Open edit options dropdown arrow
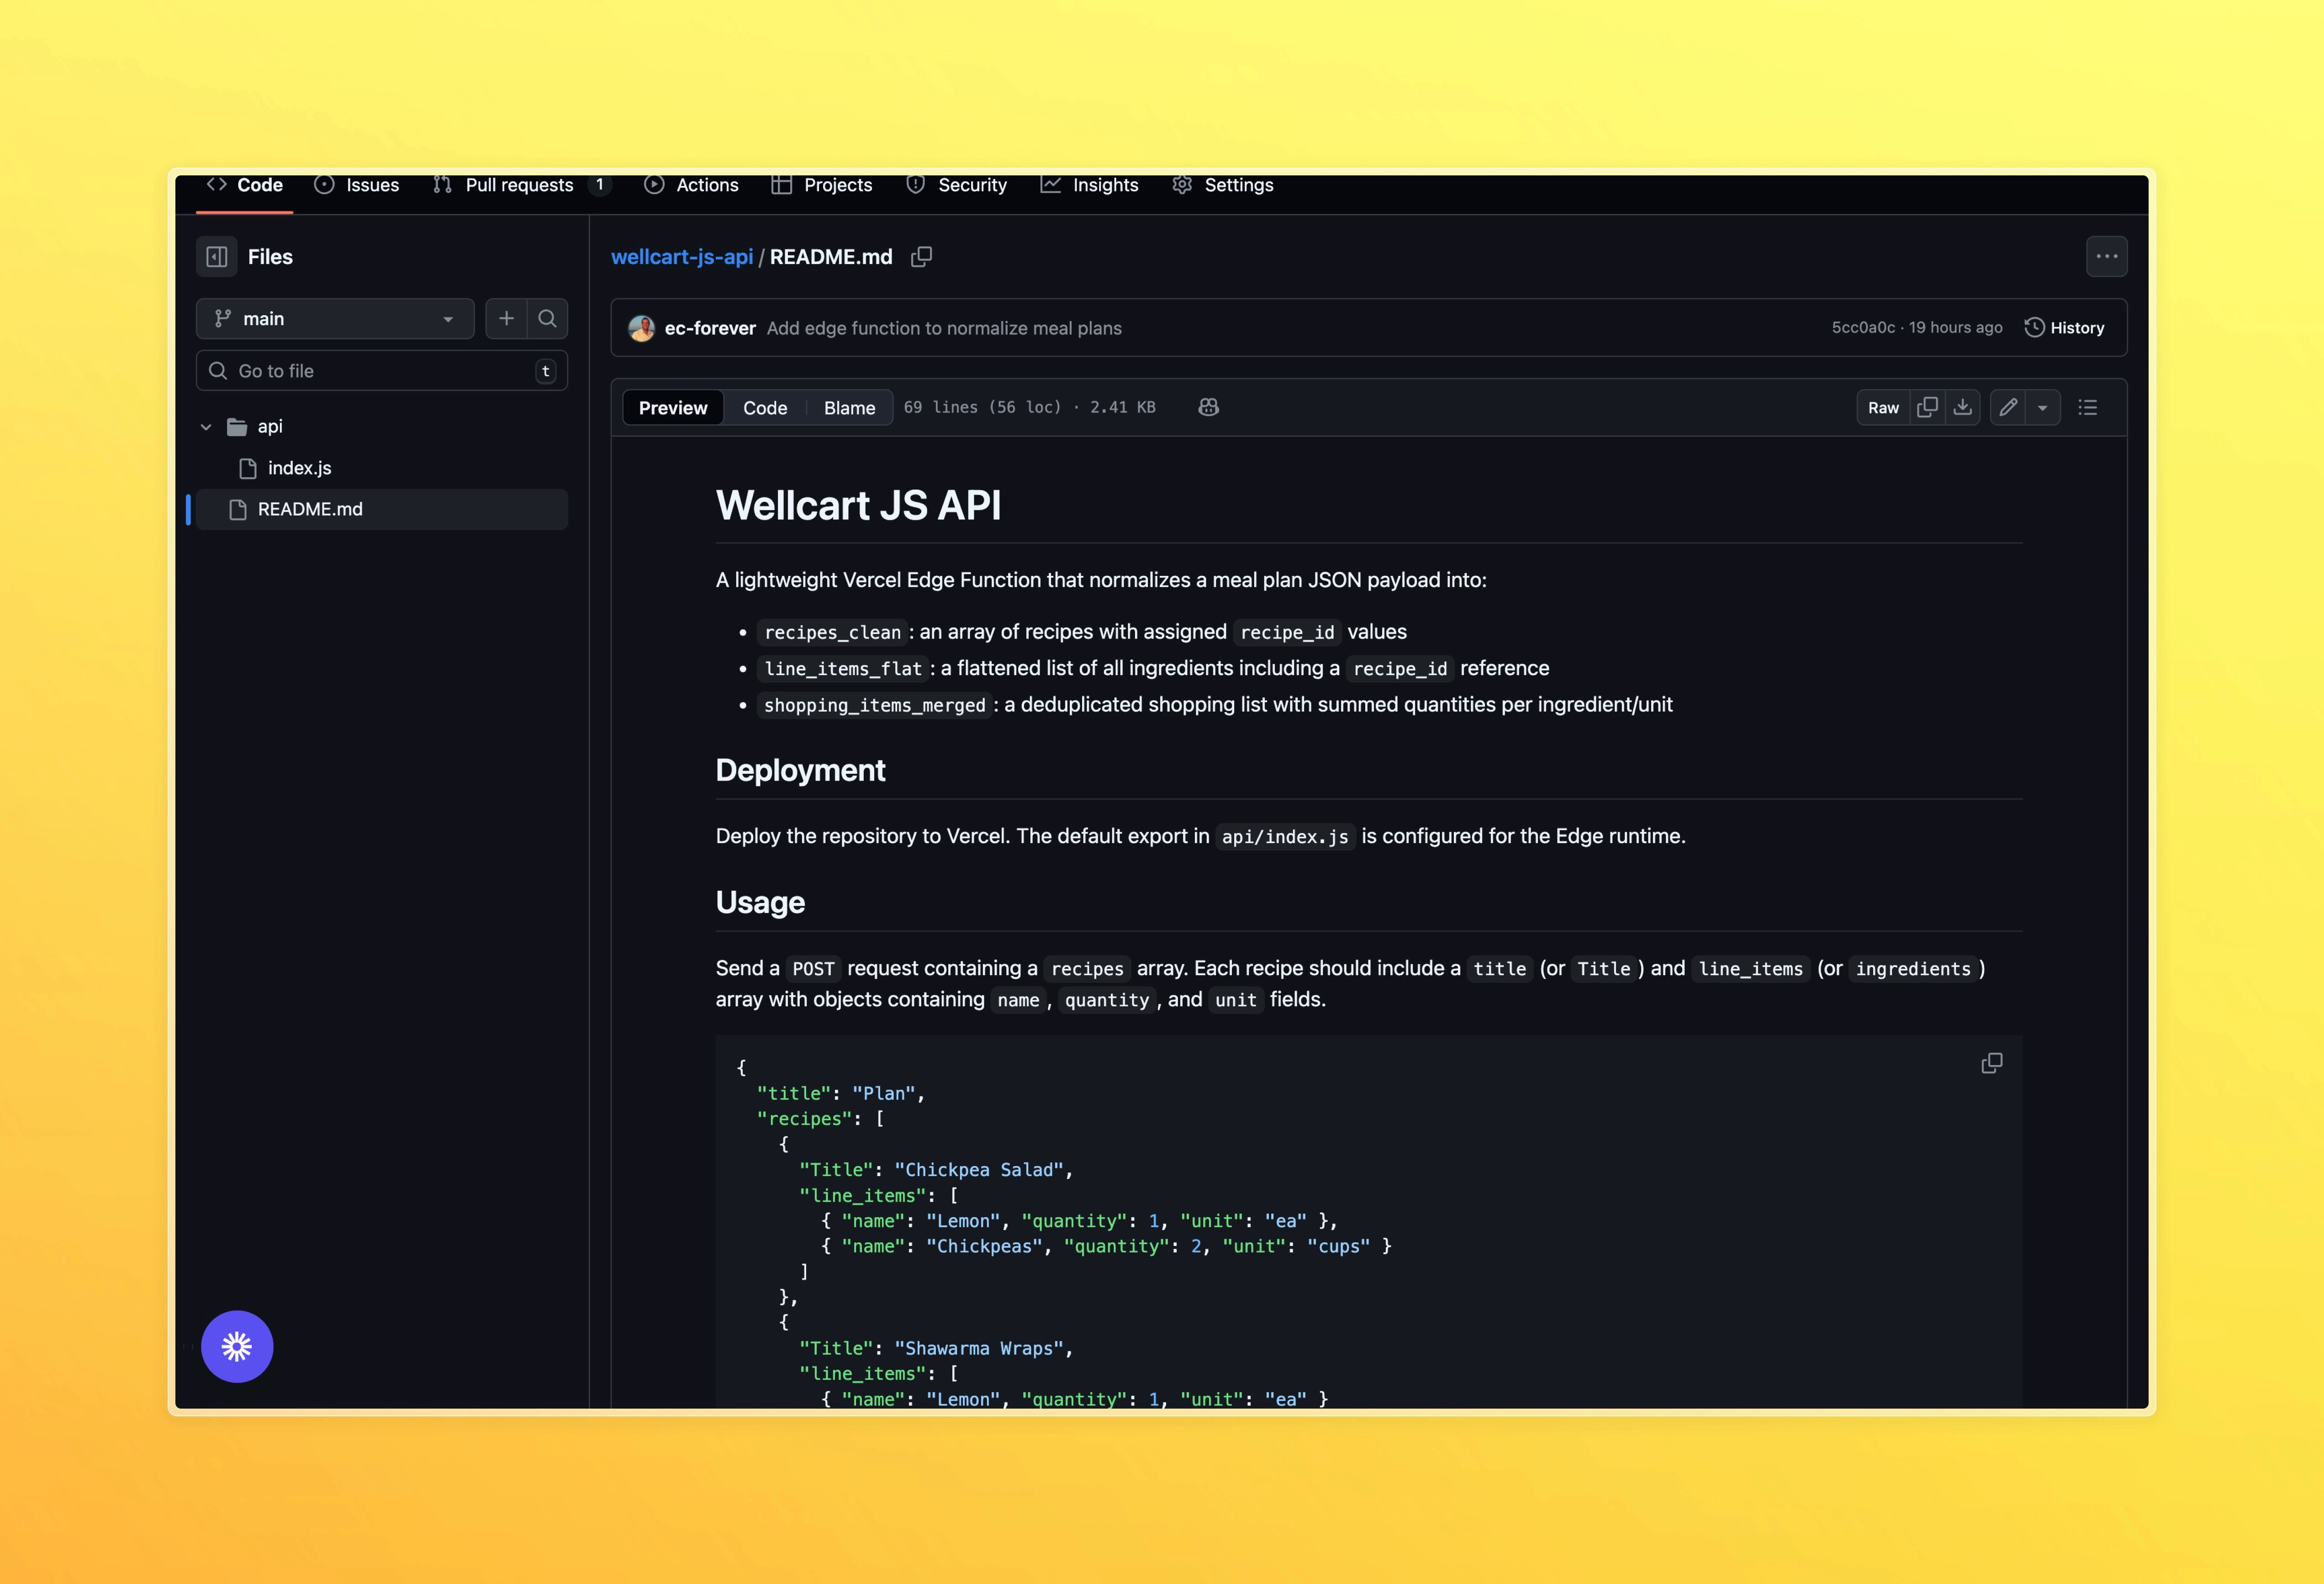Viewport: 2324px width, 1584px height. 2043,407
